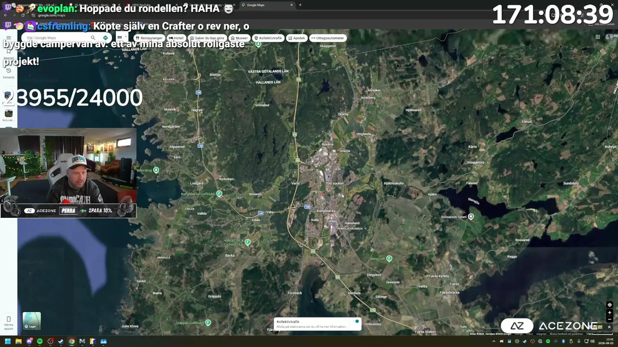The height and width of the screenshot is (347, 618).
Task: Open the Google apps grid icon
Action: coord(598,37)
